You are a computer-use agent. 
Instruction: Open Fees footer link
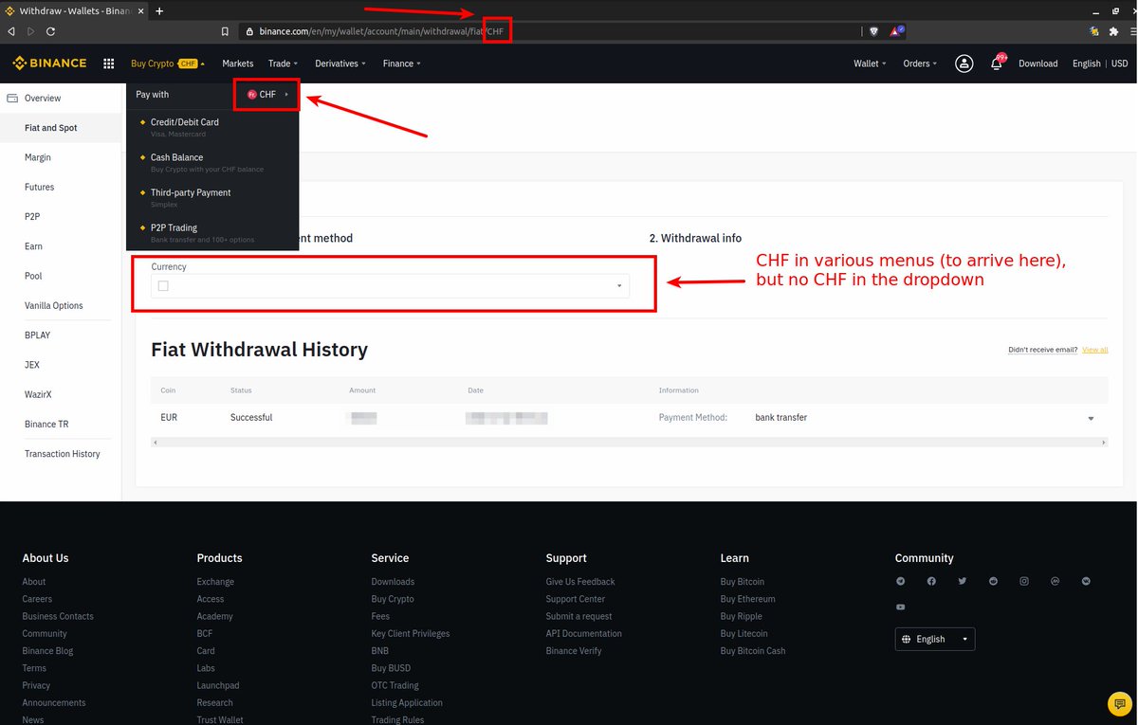(x=380, y=616)
